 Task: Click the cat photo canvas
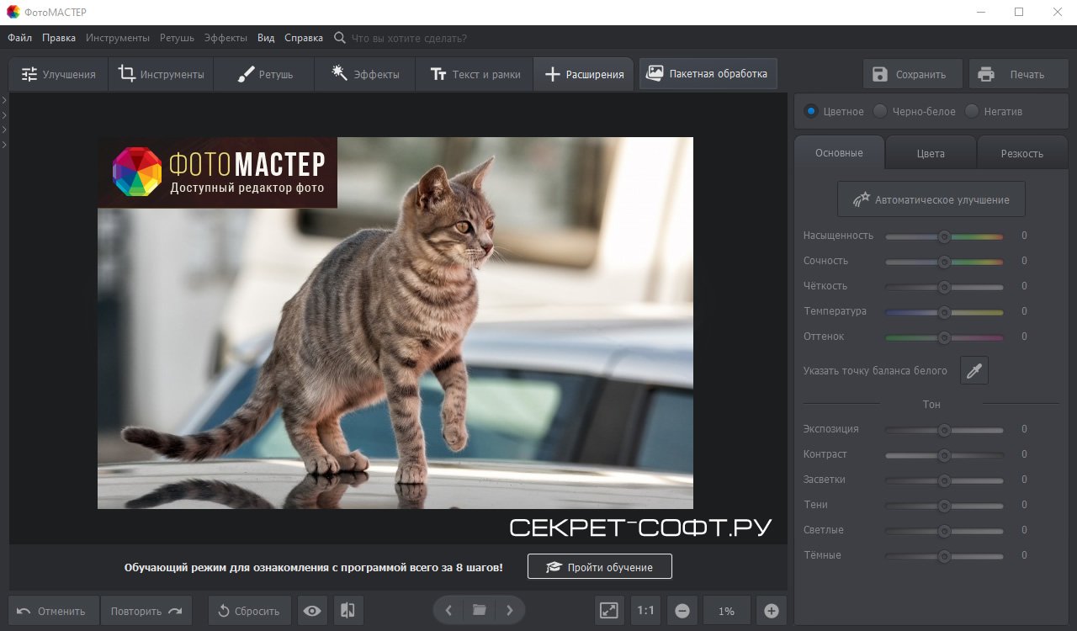tap(395, 323)
